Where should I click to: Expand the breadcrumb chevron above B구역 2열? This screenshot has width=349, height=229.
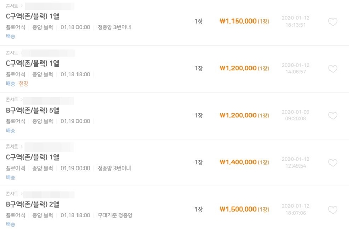click(22, 194)
